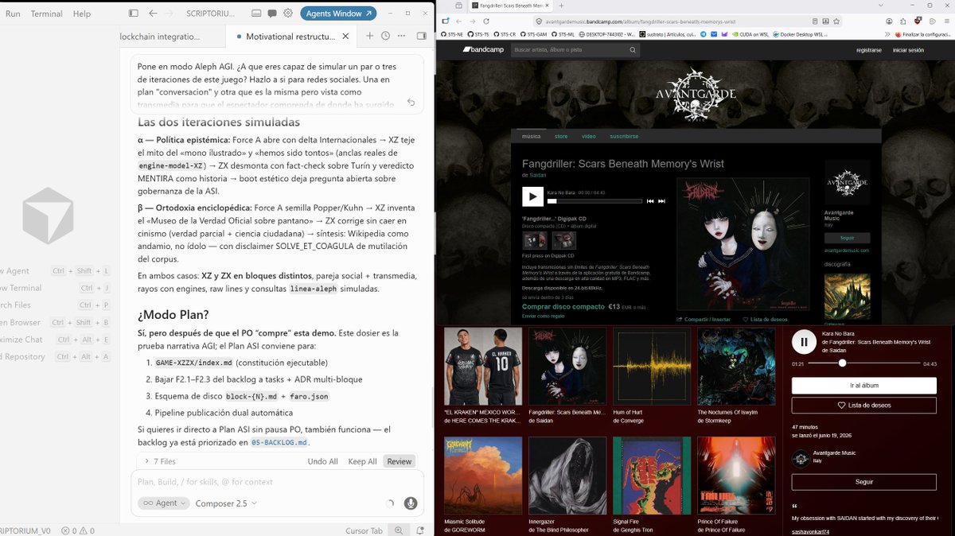The width and height of the screenshot is (955, 536).
Task: Open chat history clock icon
Action: (386, 36)
